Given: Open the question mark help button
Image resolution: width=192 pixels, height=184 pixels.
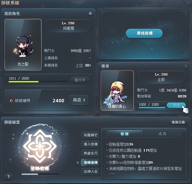Looking at the screenshot, I should click(8, 177).
